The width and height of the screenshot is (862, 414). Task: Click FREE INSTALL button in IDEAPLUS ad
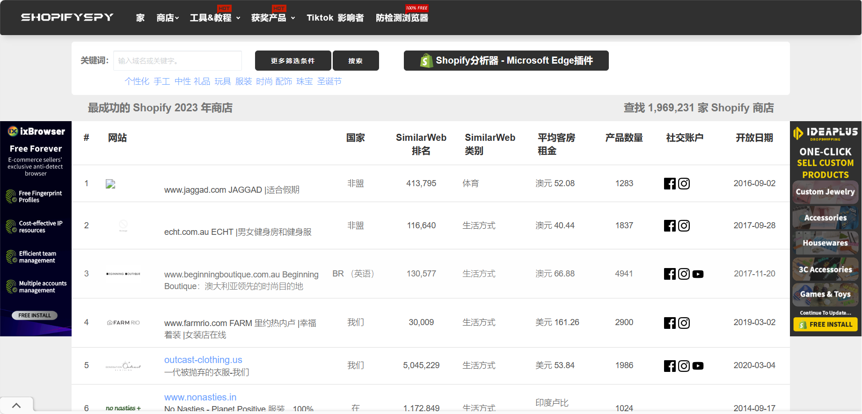(x=825, y=324)
